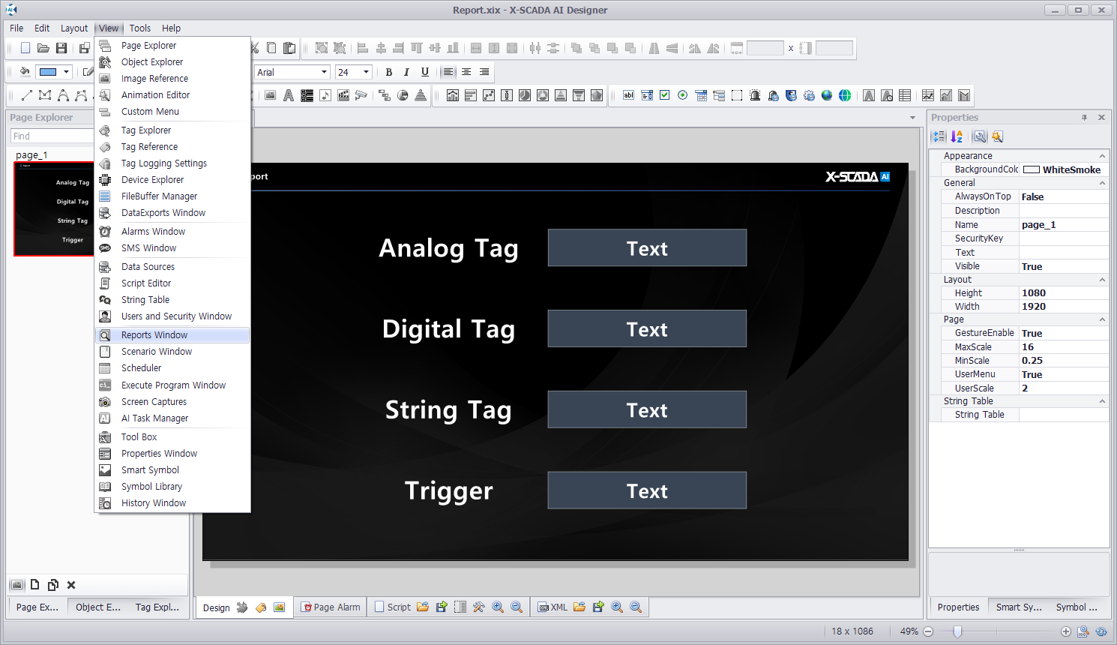Open Tag Logging Settings from View menu
This screenshot has height=645, width=1117.
(x=163, y=163)
